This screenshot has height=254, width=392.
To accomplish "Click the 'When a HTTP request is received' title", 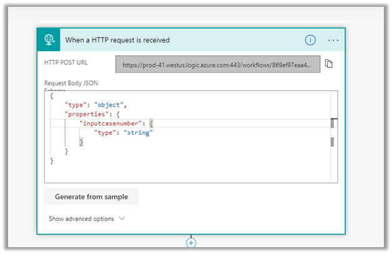I will tap(117, 40).
